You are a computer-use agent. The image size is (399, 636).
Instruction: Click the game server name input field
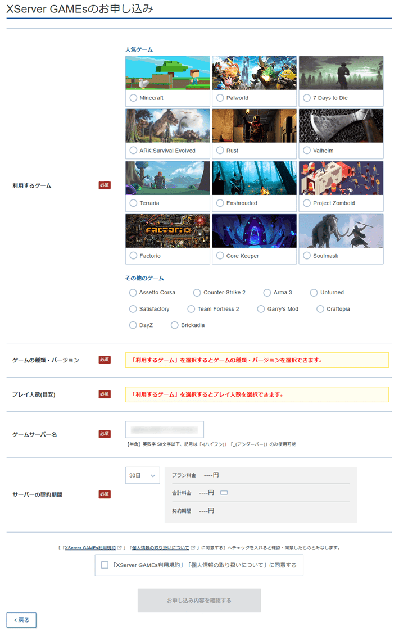coord(165,430)
